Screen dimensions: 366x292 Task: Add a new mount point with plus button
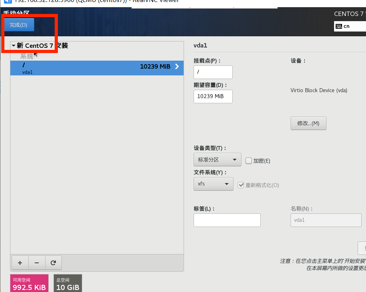click(20, 263)
